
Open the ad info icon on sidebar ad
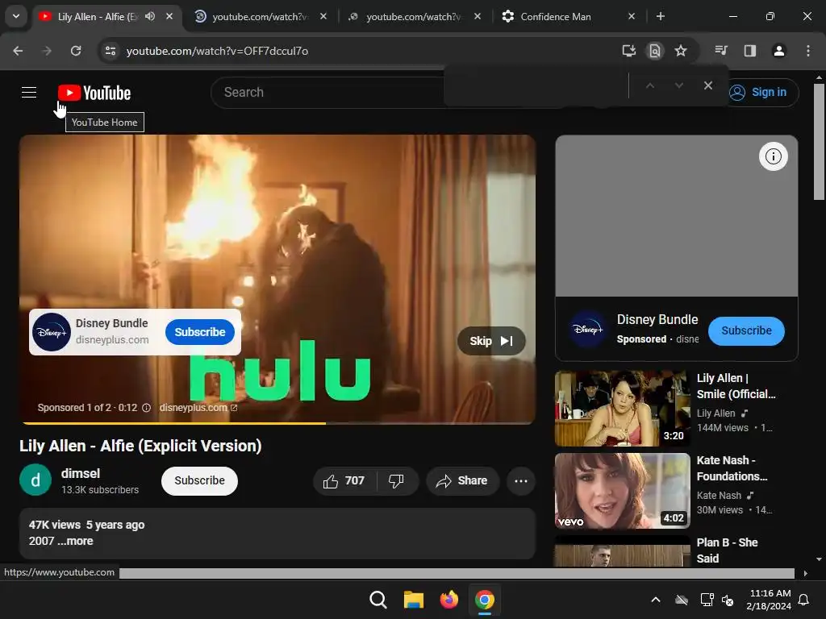click(x=773, y=156)
